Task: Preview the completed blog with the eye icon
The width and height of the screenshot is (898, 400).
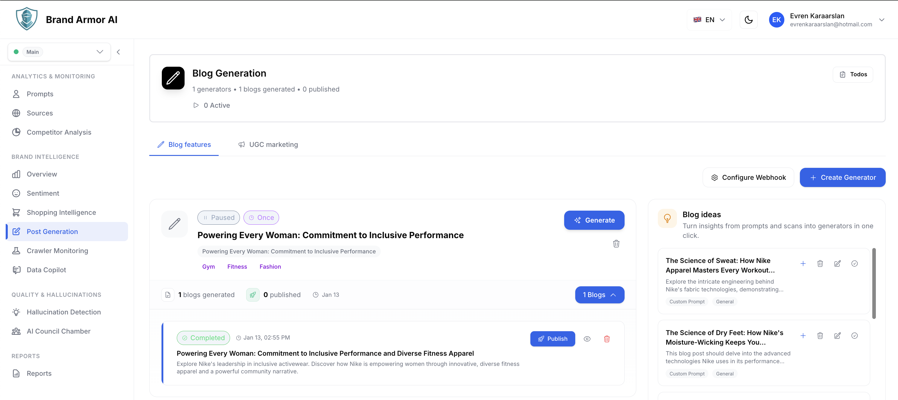Action: pos(587,339)
